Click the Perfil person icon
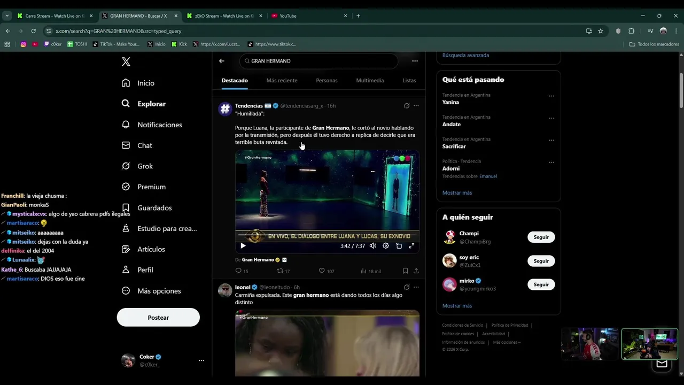684x385 pixels. (x=126, y=270)
